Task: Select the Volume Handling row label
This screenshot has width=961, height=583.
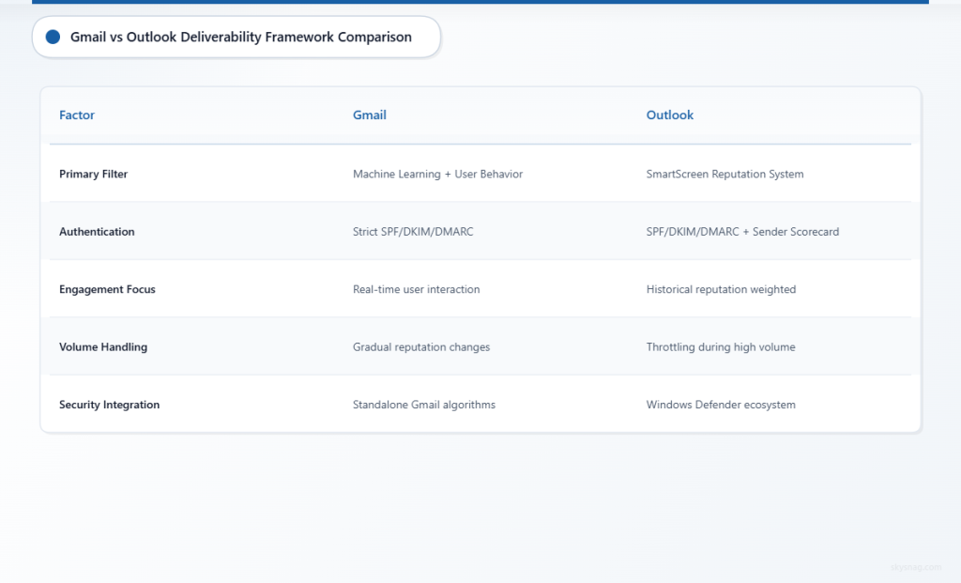Action: [x=103, y=346]
